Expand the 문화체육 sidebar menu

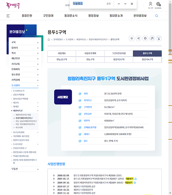[25, 69]
